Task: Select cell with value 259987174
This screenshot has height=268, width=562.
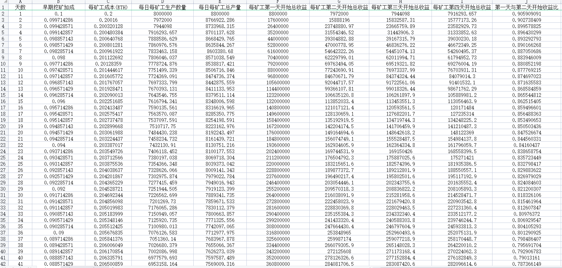Action: [x=339, y=239]
